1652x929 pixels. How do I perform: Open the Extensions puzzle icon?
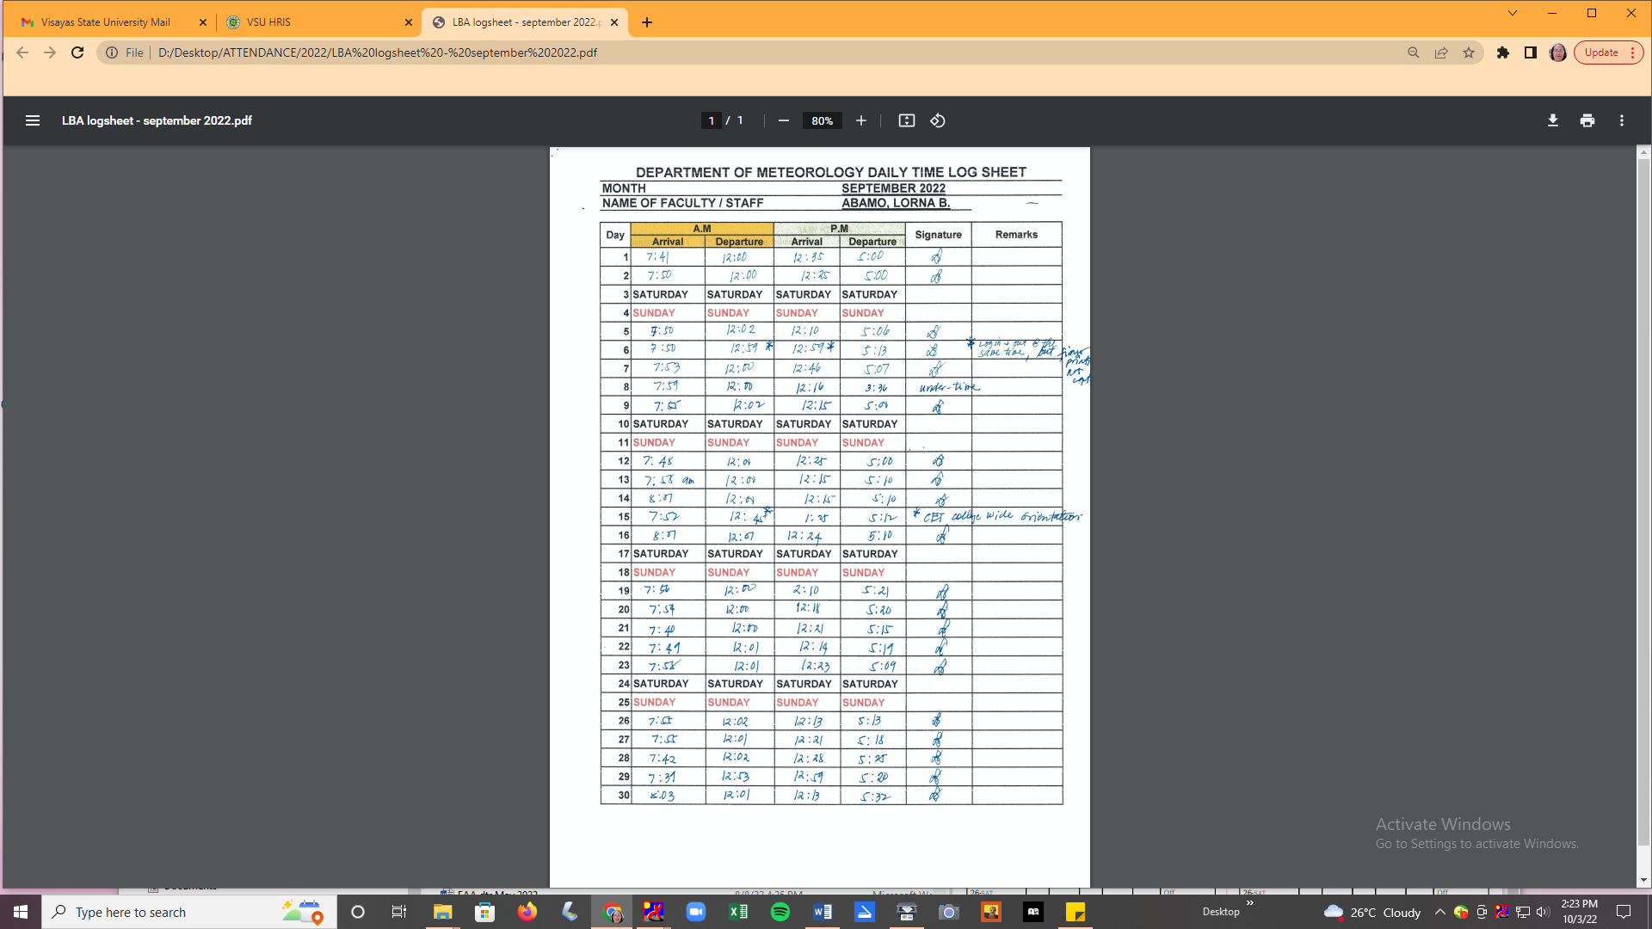1502,52
